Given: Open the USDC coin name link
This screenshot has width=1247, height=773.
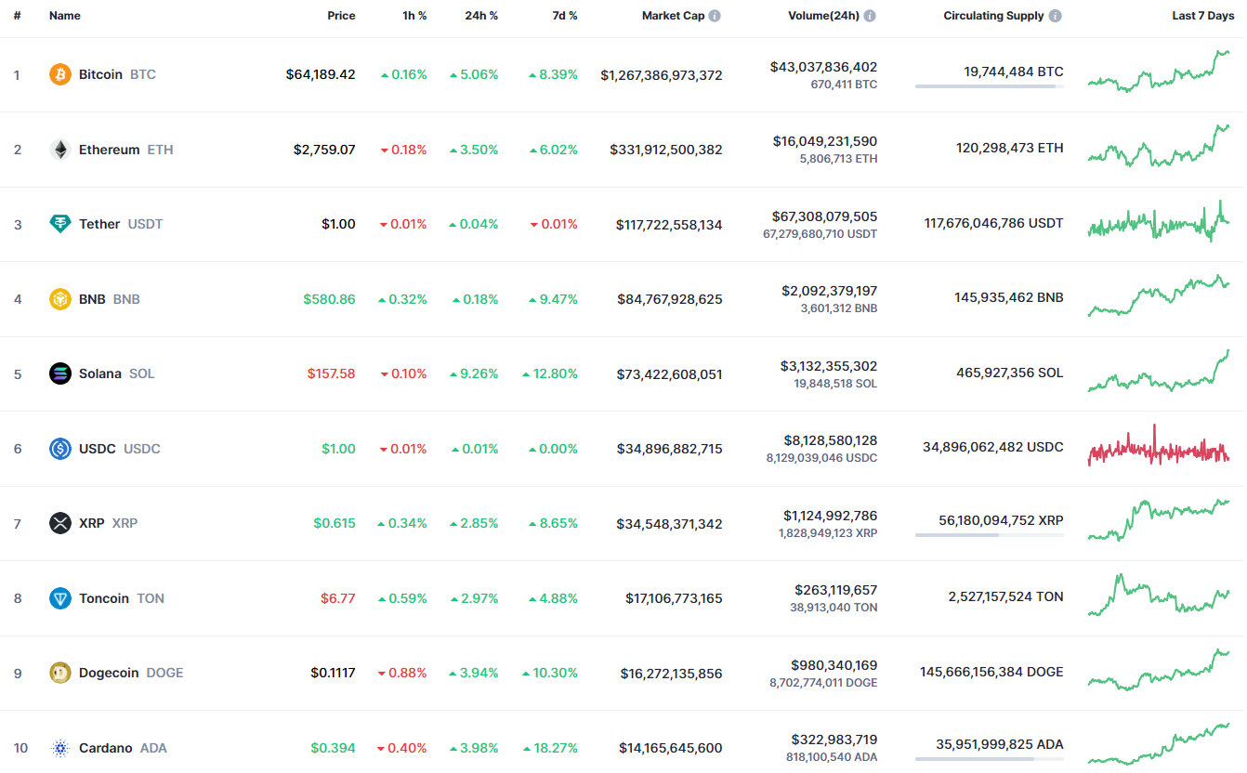Looking at the screenshot, I should [x=98, y=449].
